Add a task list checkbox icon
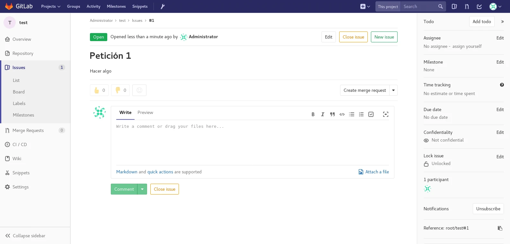This screenshot has width=510, height=244. click(371, 114)
